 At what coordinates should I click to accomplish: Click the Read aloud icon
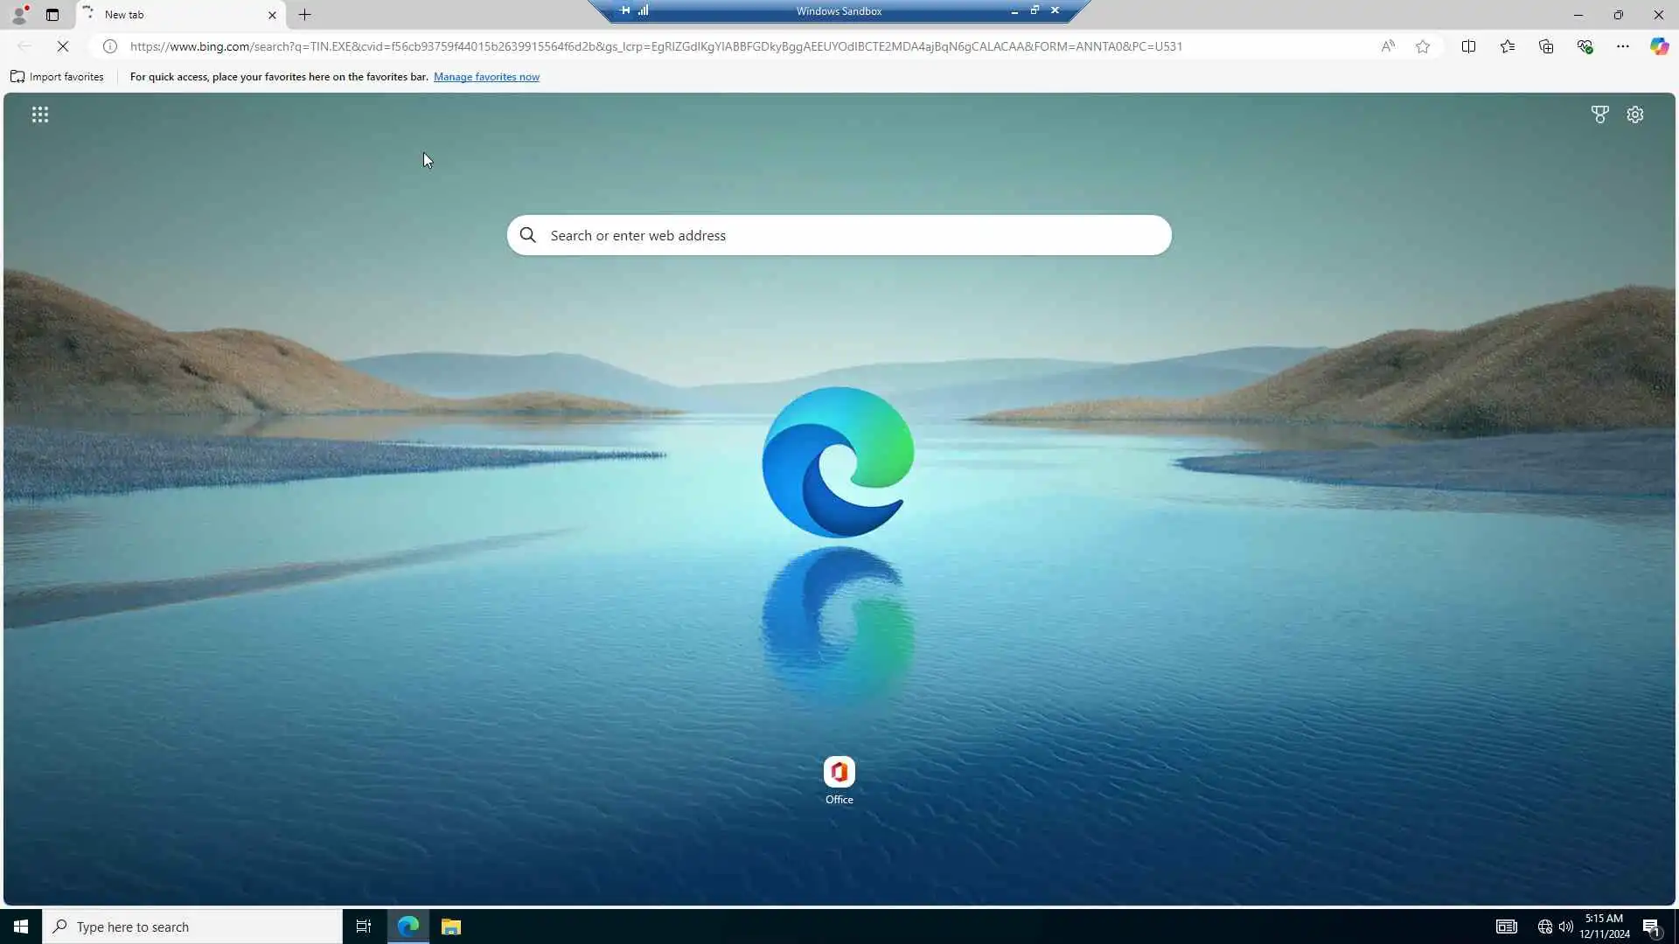(1388, 46)
